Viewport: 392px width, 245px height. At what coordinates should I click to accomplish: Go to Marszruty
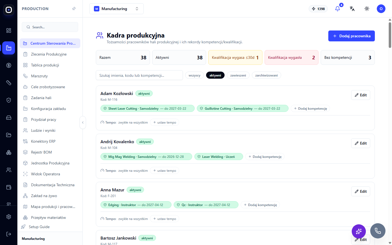[x=50, y=76]
